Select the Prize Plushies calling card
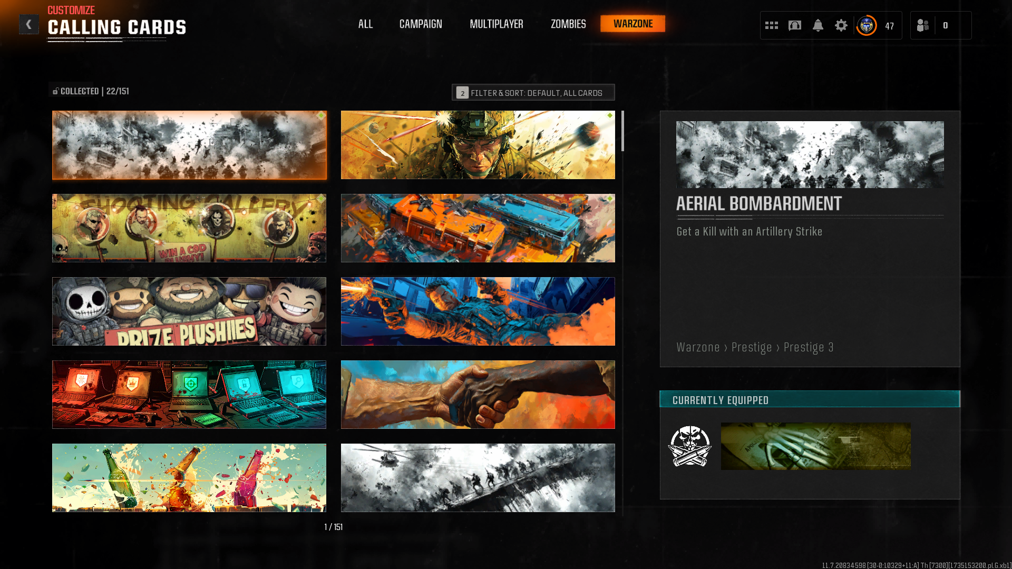The width and height of the screenshot is (1012, 569). point(189,311)
